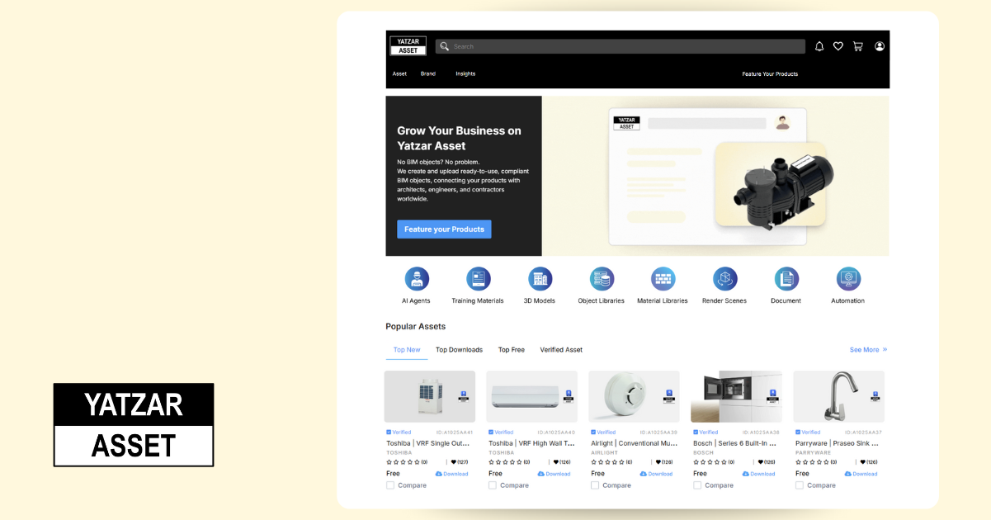Click asset ID text 'ID:A1025AA38'
Viewport: 991px width, 520px height.
[x=762, y=433]
